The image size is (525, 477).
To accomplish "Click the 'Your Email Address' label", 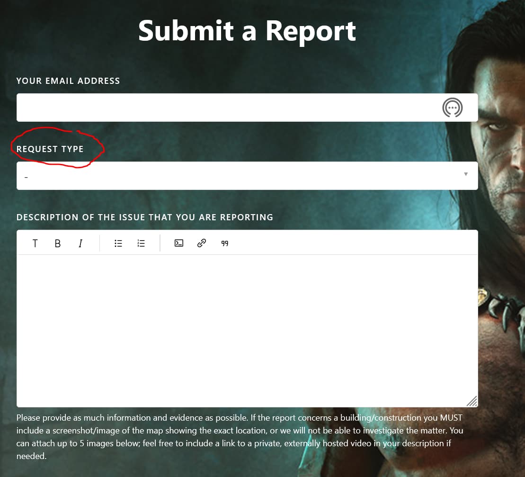I will pyautogui.click(x=68, y=81).
